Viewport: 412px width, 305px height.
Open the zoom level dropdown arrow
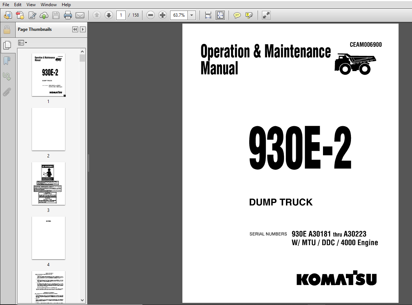pyautogui.click(x=191, y=15)
